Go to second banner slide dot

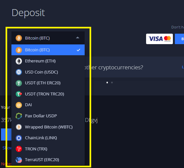[x=112, y=83]
